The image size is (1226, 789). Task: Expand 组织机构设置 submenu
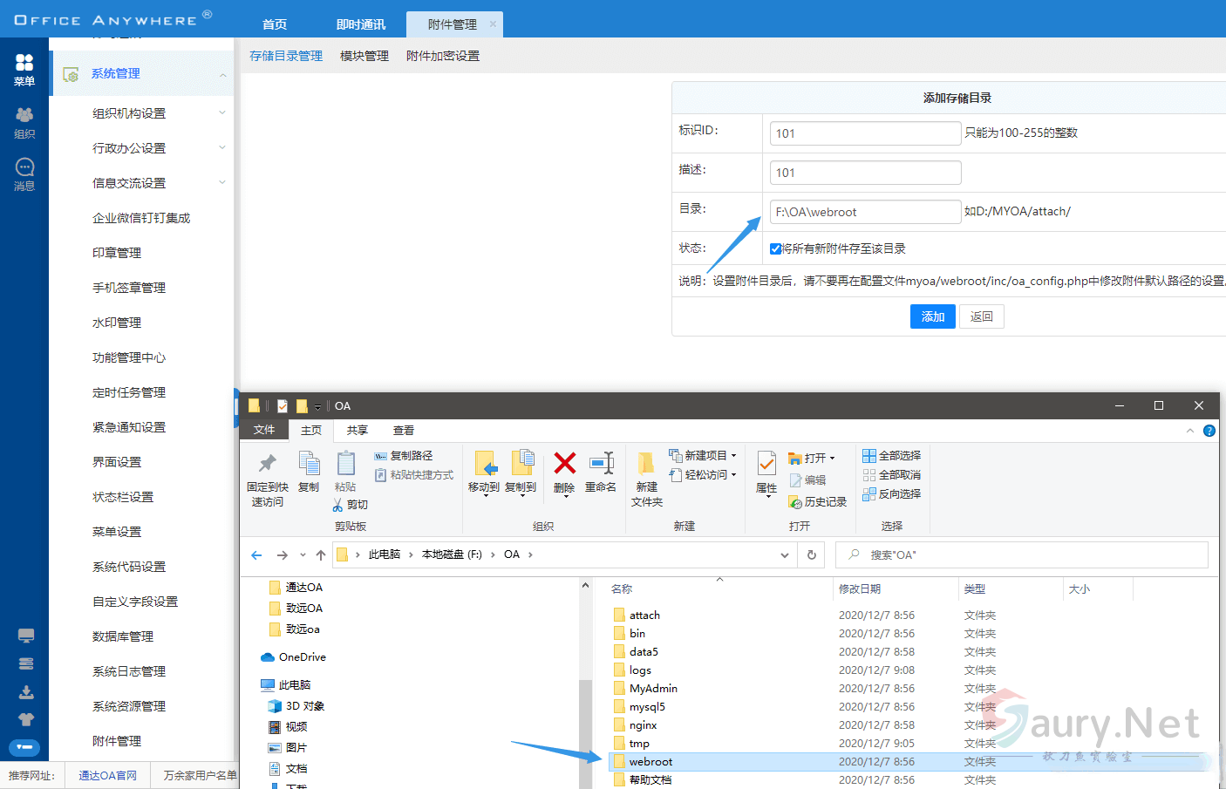point(222,113)
